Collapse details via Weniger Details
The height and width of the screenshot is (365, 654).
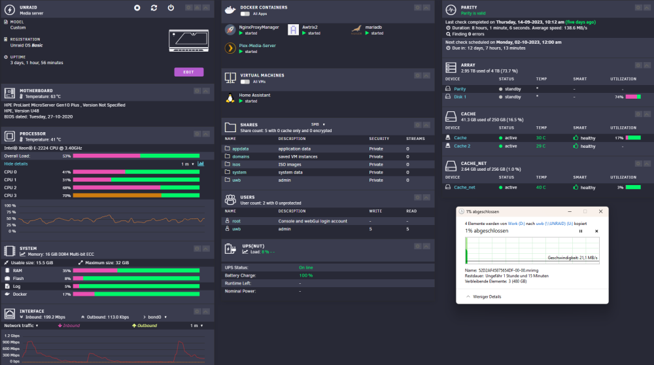484,296
